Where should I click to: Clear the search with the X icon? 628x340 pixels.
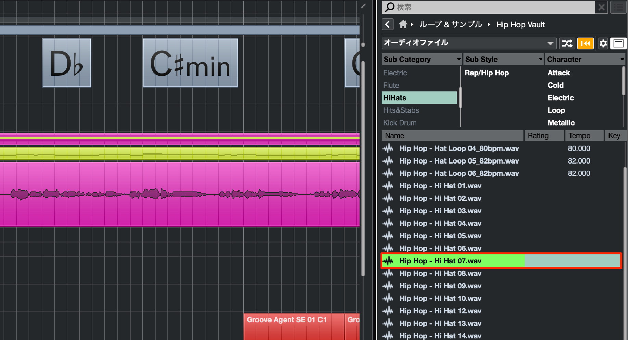click(602, 7)
